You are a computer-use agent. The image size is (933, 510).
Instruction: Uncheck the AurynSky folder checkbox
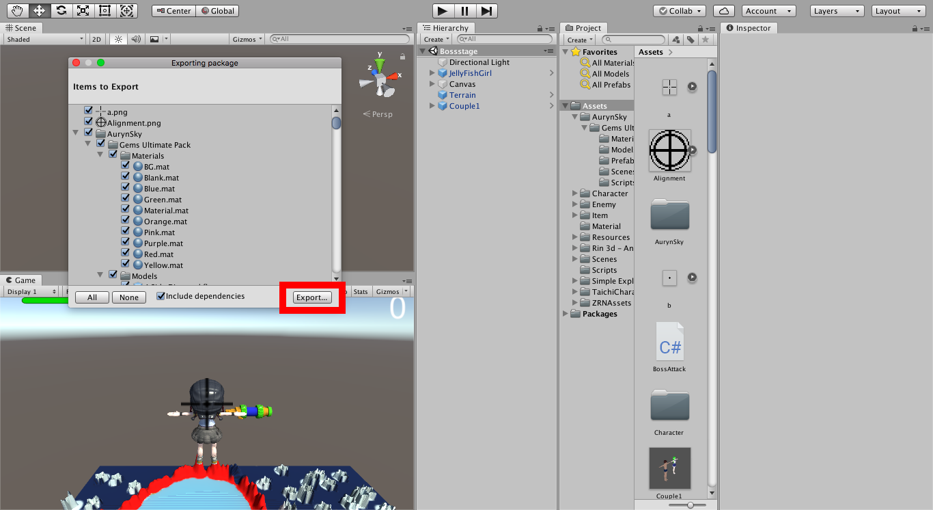click(x=88, y=132)
